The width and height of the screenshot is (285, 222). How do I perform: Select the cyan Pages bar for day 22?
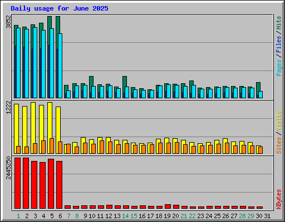194,92
